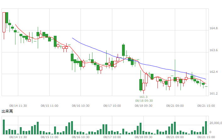Screen dimensions: 222x140
Task: Click the last tall volume bar at 08/21 15:00
Action: pyautogui.click(x=206, y=128)
